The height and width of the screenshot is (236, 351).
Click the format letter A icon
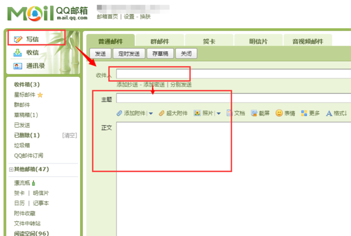[x=329, y=114]
